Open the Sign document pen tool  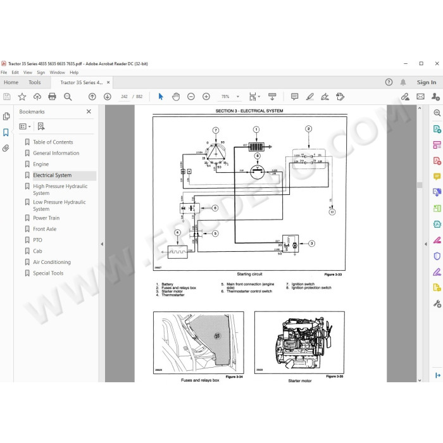click(325, 97)
